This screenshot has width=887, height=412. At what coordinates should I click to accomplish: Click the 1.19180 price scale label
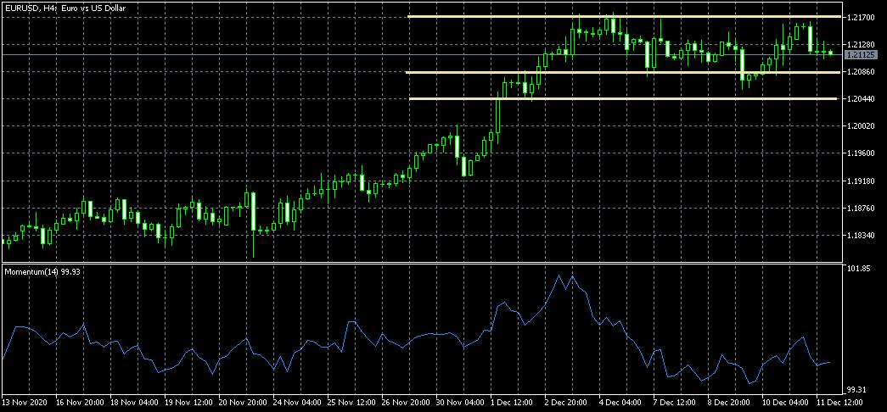859,181
